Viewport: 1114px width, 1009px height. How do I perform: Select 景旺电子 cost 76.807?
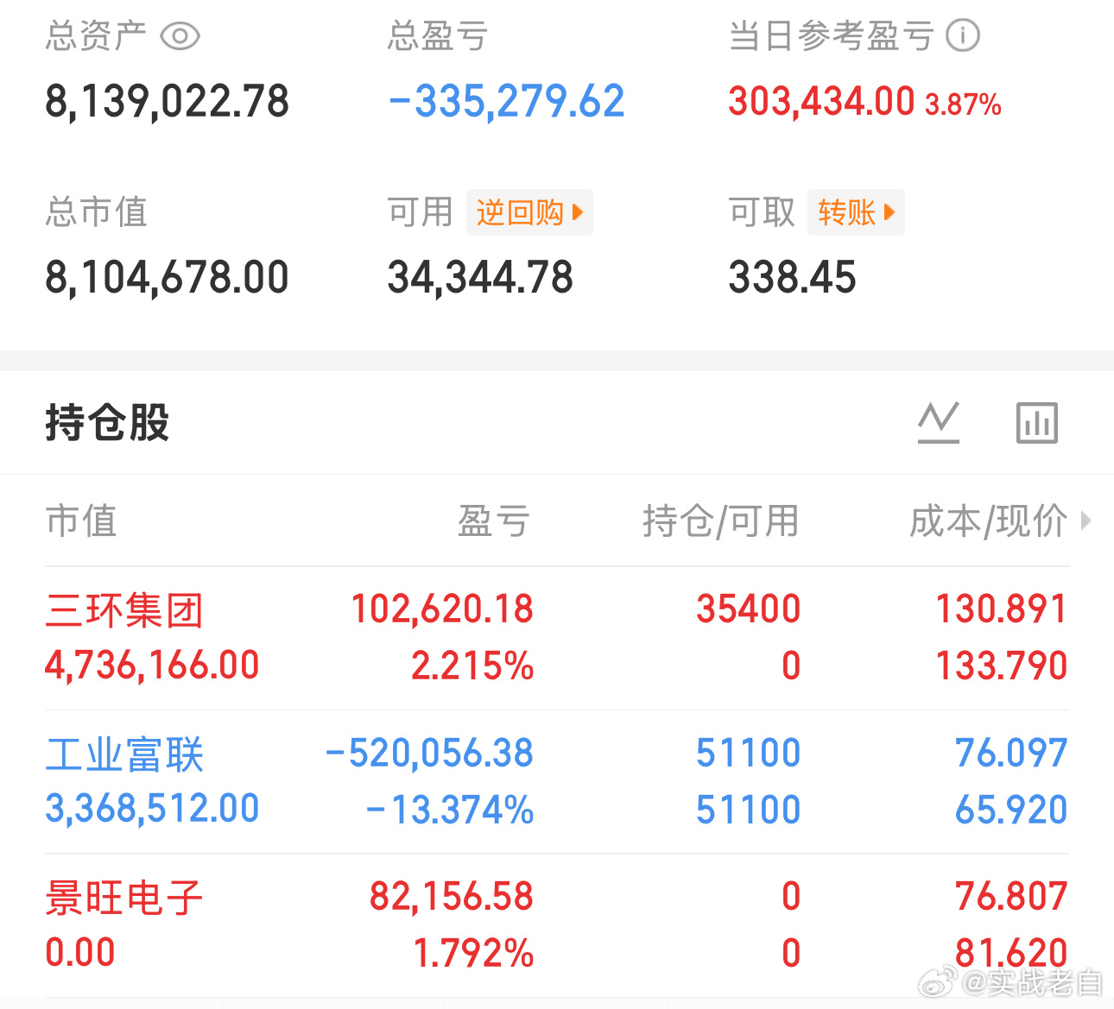tap(1011, 896)
